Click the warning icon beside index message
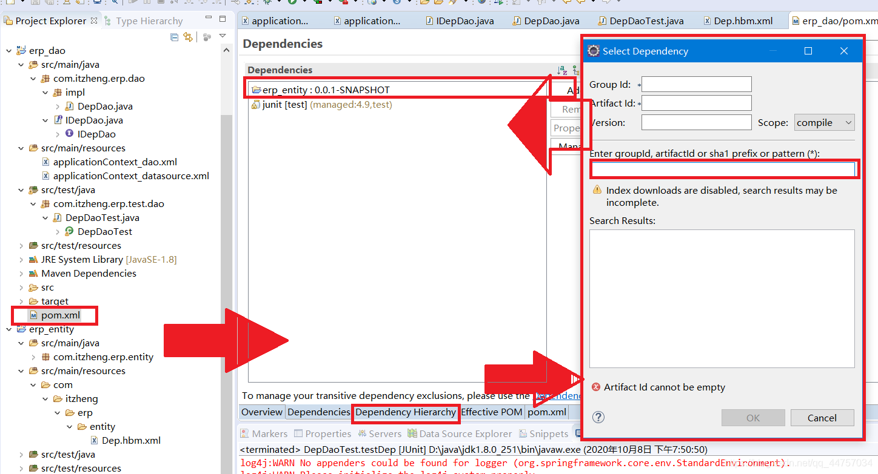878x474 pixels. 597,190
